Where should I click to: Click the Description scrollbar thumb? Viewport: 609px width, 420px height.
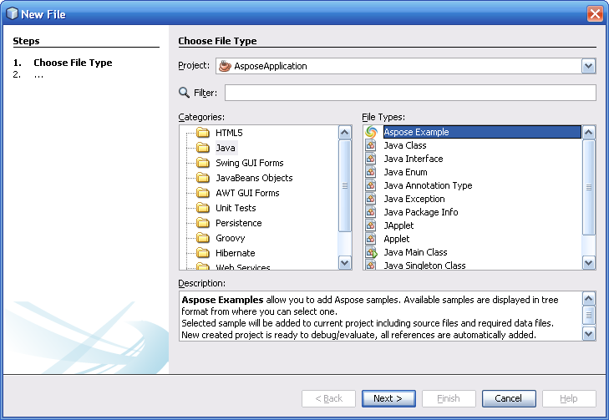pyautogui.click(x=589, y=315)
